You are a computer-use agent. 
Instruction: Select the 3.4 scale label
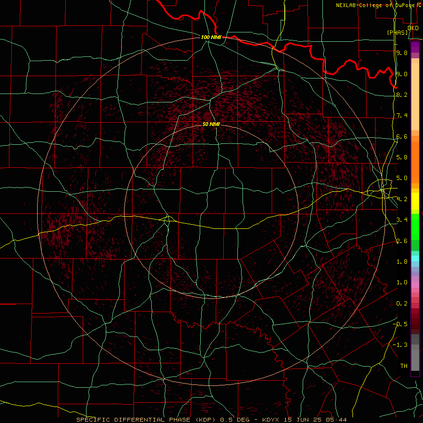[402, 220]
